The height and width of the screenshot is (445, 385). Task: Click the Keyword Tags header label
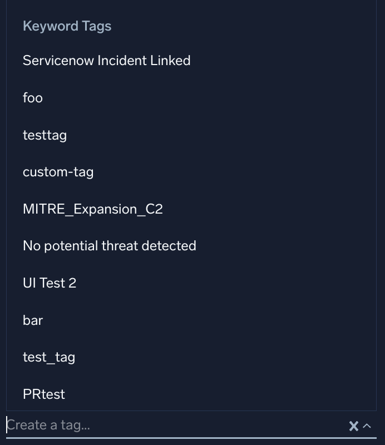(67, 26)
